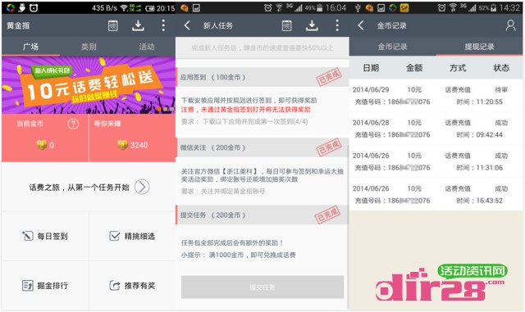This screenshot has width=525, height=312.
Task: Tap the alarm icon in the 16:04 status bar
Action: point(268,7)
